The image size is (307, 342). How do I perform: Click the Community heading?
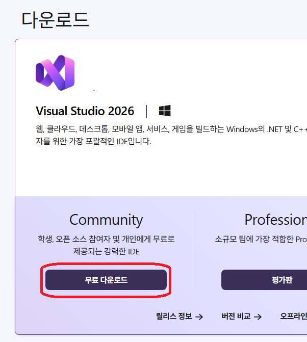(106, 220)
